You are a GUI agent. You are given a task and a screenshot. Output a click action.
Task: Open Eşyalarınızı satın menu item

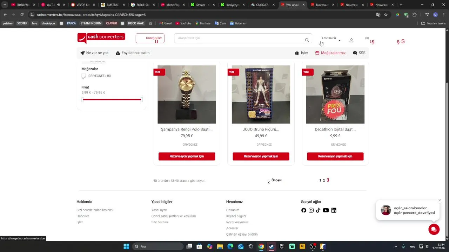[x=133, y=53]
